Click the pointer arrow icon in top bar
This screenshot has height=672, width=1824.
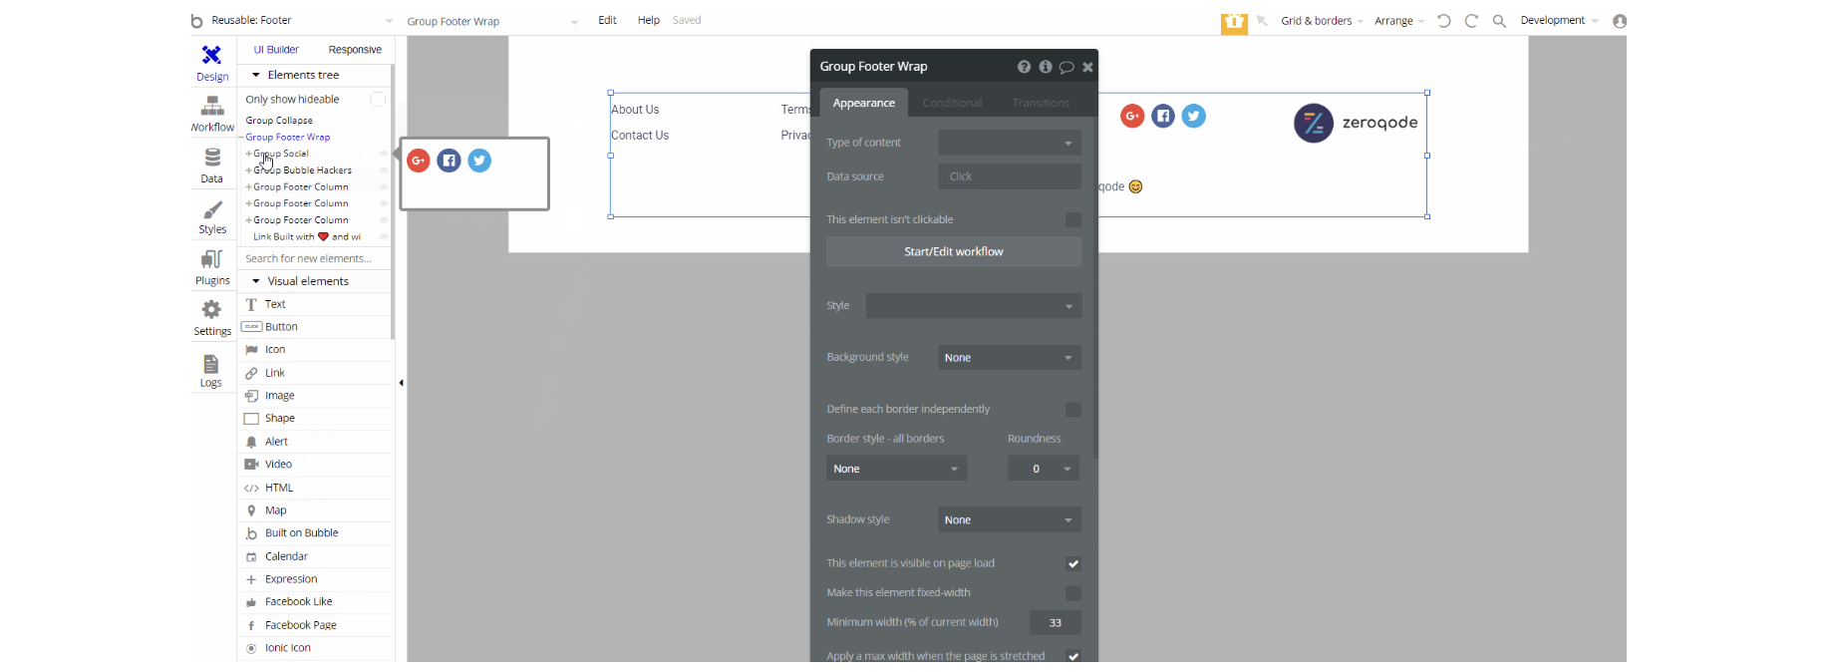(1262, 21)
